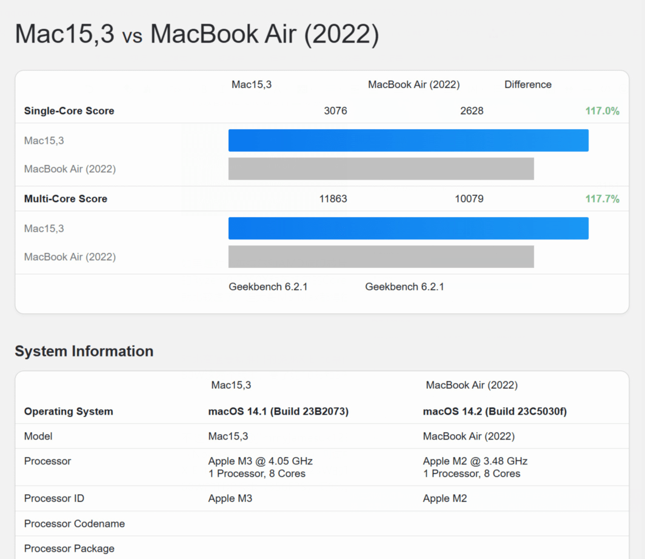Viewport: 645px width, 559px height.
Task: Click the page title Mac15,3 vs MacBook Air (2022)
Action: click(196, 34)
